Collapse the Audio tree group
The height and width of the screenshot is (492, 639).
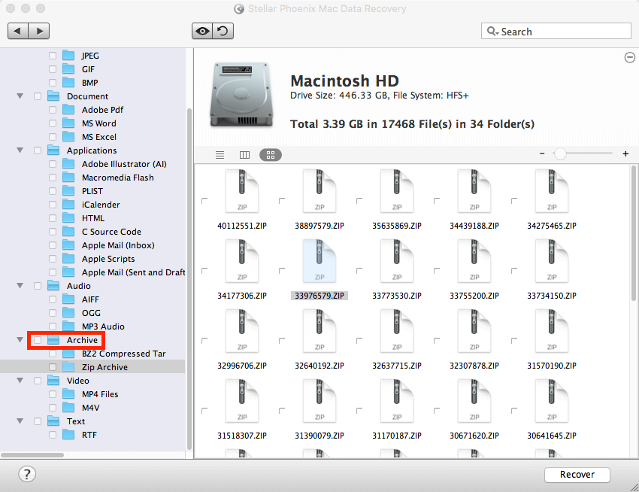pos(20,286)
